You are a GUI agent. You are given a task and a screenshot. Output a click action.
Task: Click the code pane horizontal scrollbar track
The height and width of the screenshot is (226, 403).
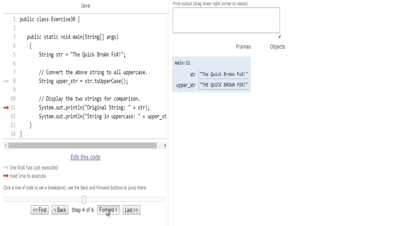tap(82, 145)
